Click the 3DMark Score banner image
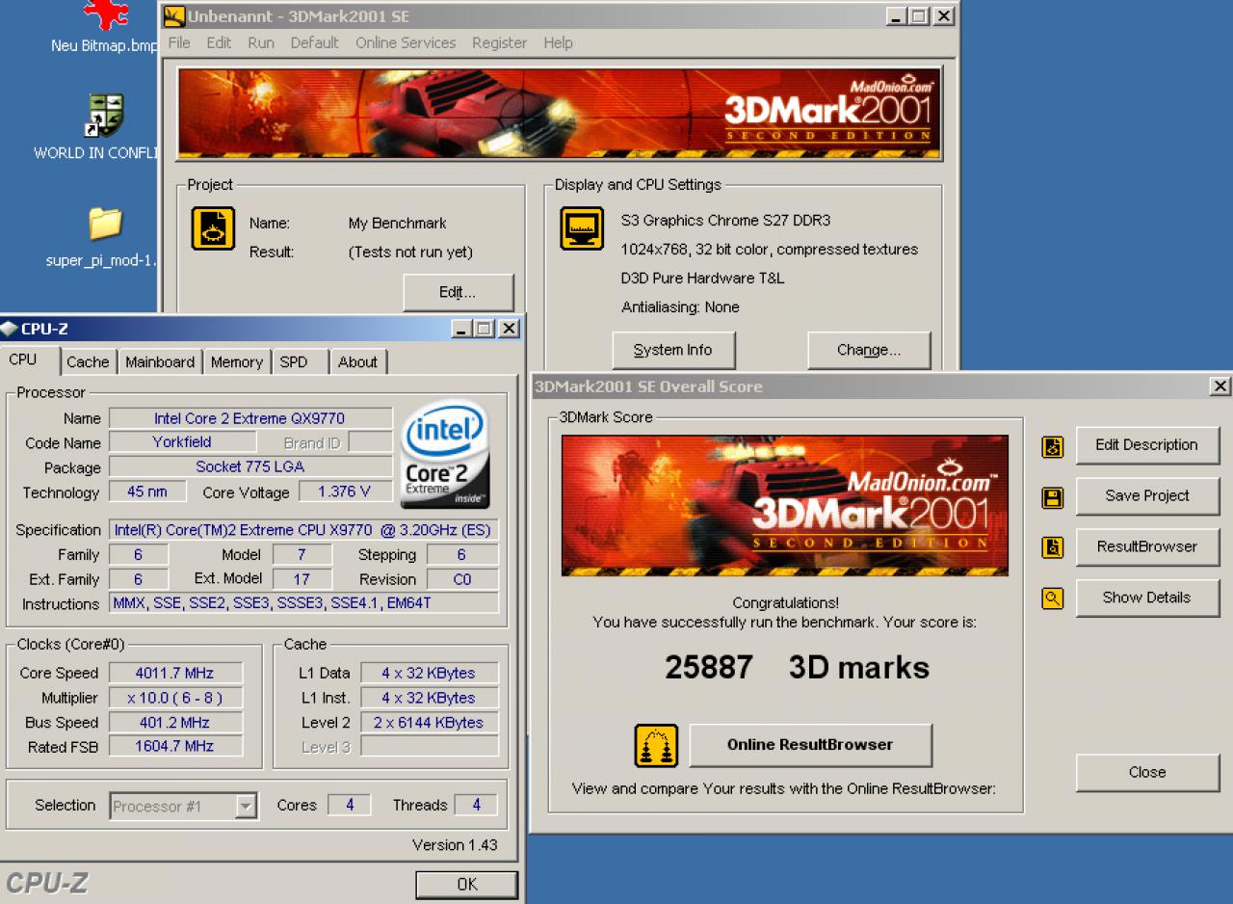Image resolution: width=1233 pixels, height=904 pixels. tap(785, 505)
